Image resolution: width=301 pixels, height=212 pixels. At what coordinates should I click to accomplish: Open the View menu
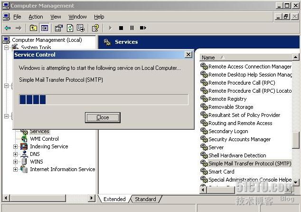point(56,17)
